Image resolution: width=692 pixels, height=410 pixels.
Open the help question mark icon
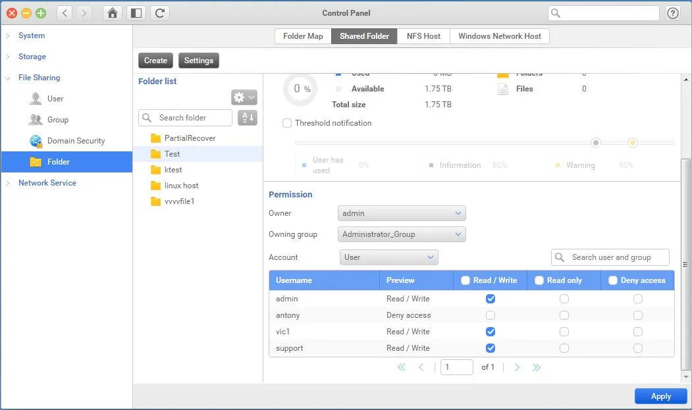[x=673, y=13]
